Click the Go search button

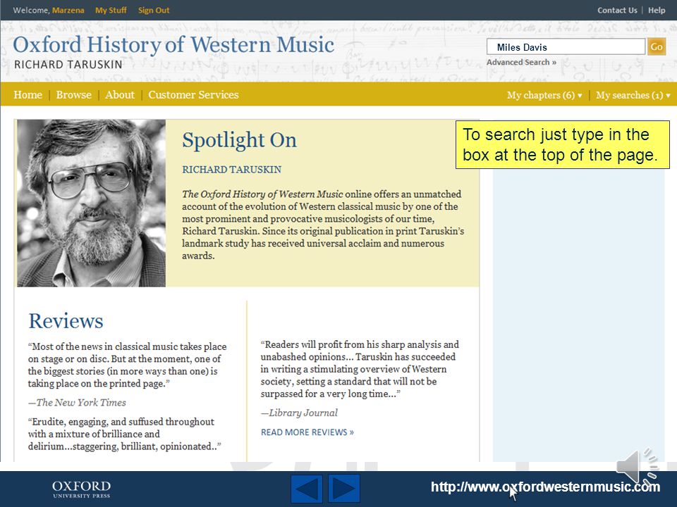click(657, 46)
